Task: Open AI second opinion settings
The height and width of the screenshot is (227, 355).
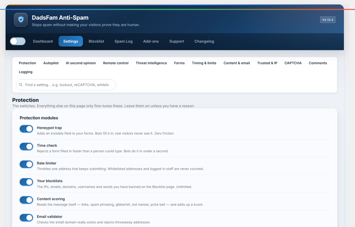Action: tap(81, 63)
